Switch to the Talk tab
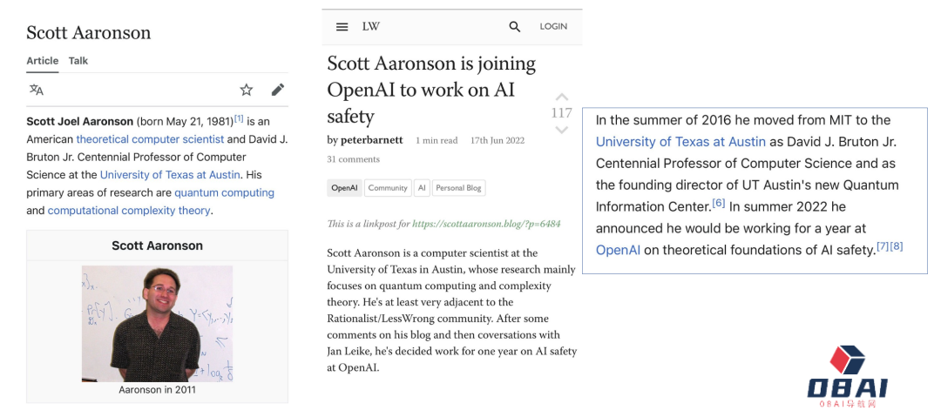The height and width of the screenshot is (417, 941). (x=78, y=61)
